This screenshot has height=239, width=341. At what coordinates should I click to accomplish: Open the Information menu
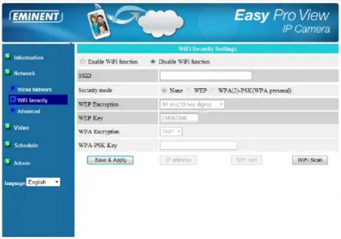pos(28,58)
